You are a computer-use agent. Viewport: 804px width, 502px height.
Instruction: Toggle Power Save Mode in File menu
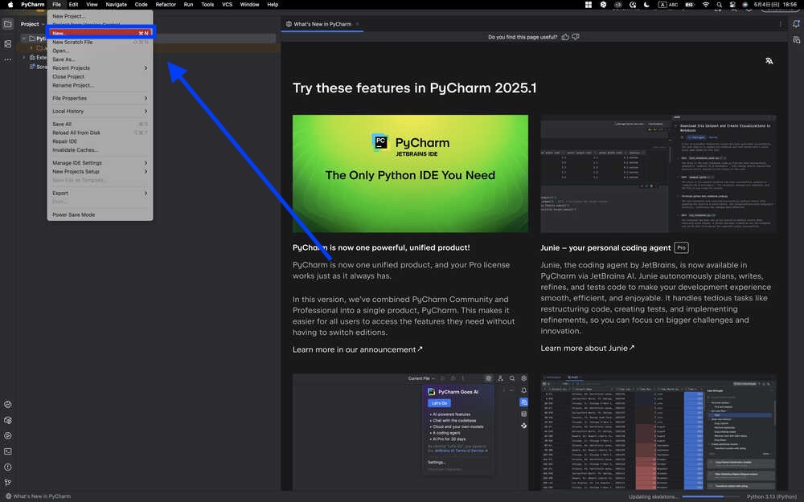100,215
